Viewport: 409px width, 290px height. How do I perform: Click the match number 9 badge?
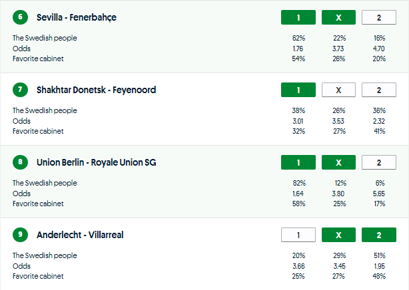point(20,235)
